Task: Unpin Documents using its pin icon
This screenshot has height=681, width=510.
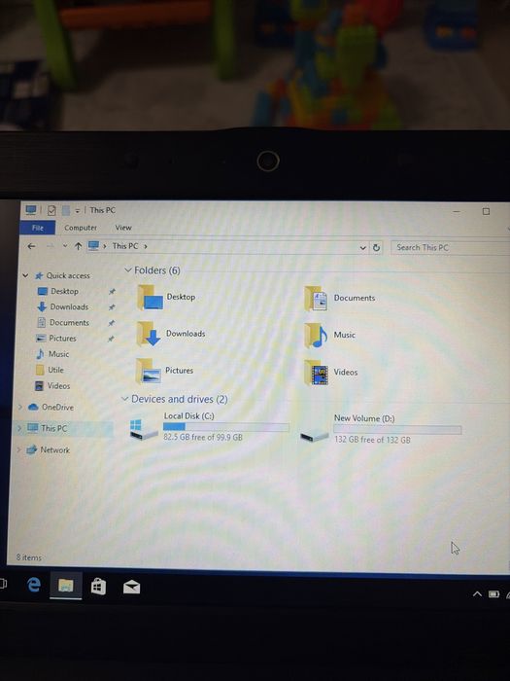Action: coord(111,323)
